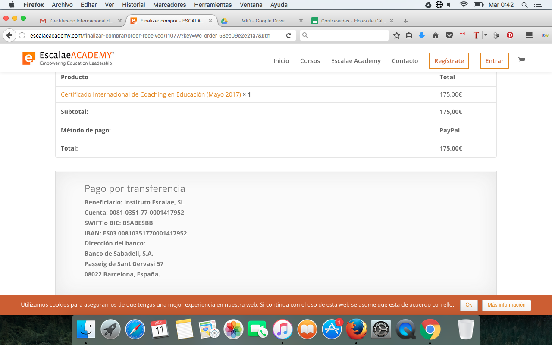Image resolution: width=552 pixels, height=345 pixels.
Task: Open the bookmarks list icon
Action: coord(409,35)
